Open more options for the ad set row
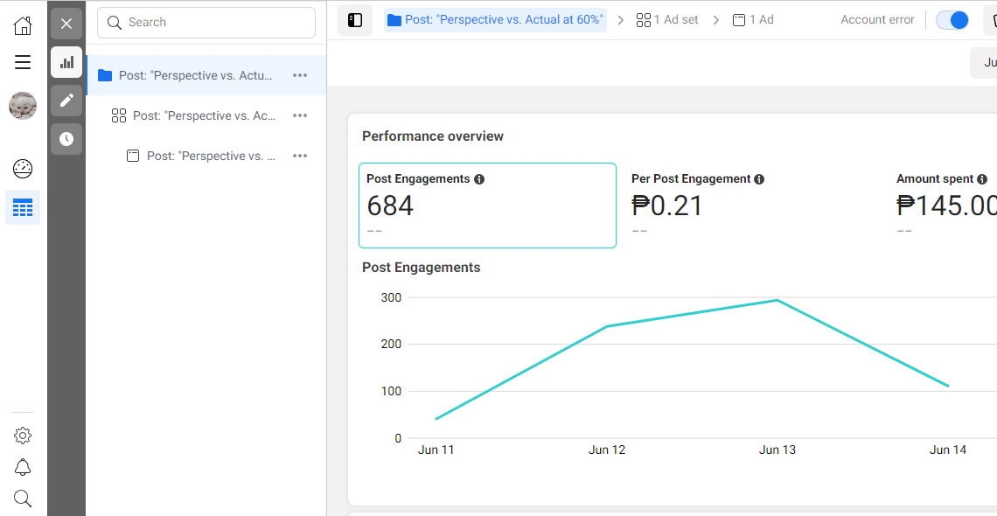 coord(300,115)
